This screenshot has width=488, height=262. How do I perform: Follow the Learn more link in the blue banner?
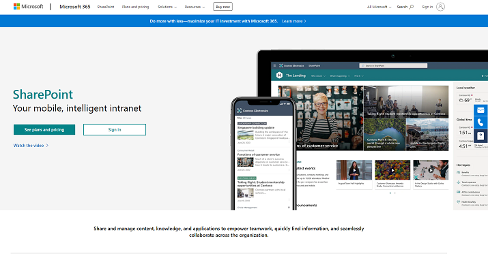tap(293, 21)
